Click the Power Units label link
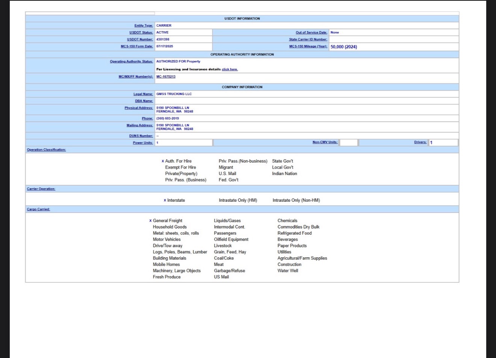Screen dimensions: 496x358 (143, 143)
